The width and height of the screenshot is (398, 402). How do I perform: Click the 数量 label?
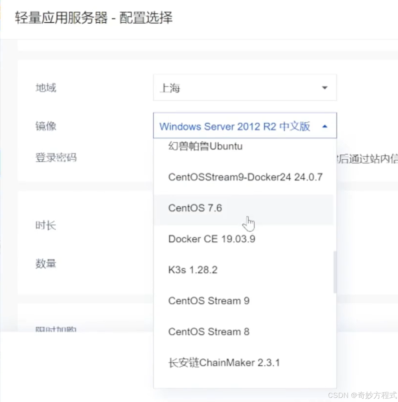pyautogui.click(x=46, y=264)
